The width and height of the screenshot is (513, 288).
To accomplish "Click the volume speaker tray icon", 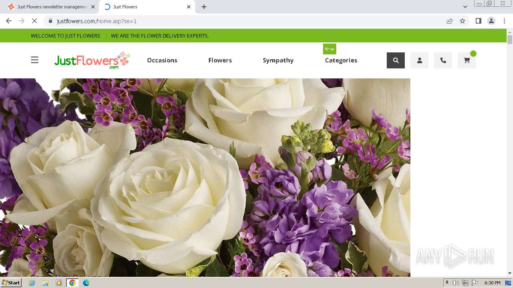I will coord(456,283).
